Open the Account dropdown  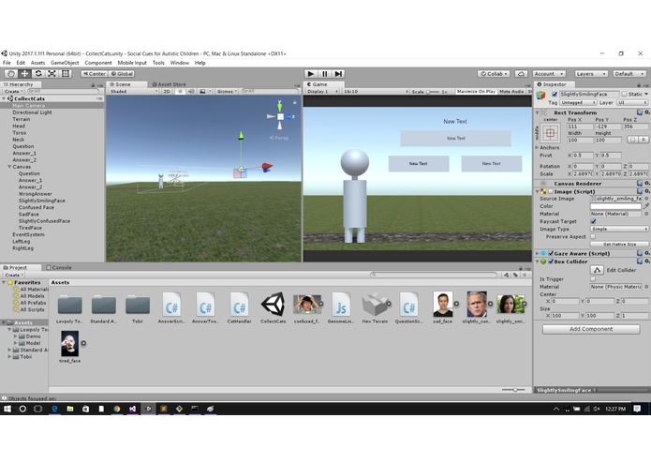pos(549,73)
